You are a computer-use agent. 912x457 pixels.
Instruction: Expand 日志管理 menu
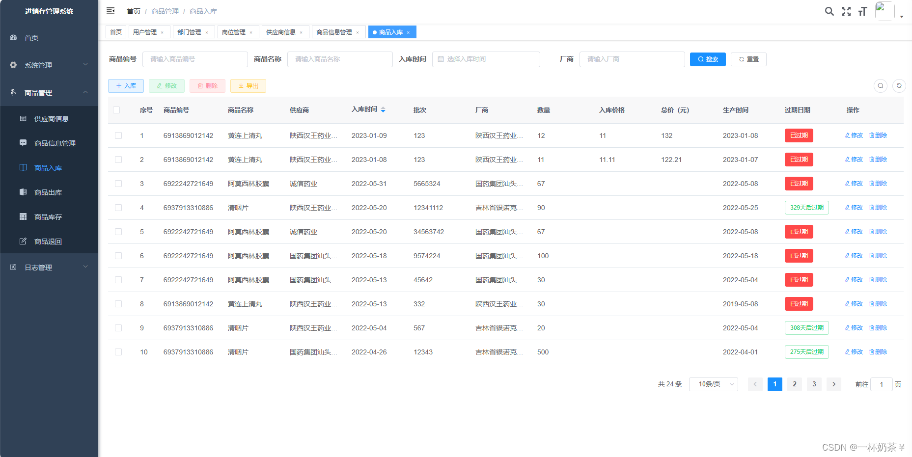pos(49,267)
